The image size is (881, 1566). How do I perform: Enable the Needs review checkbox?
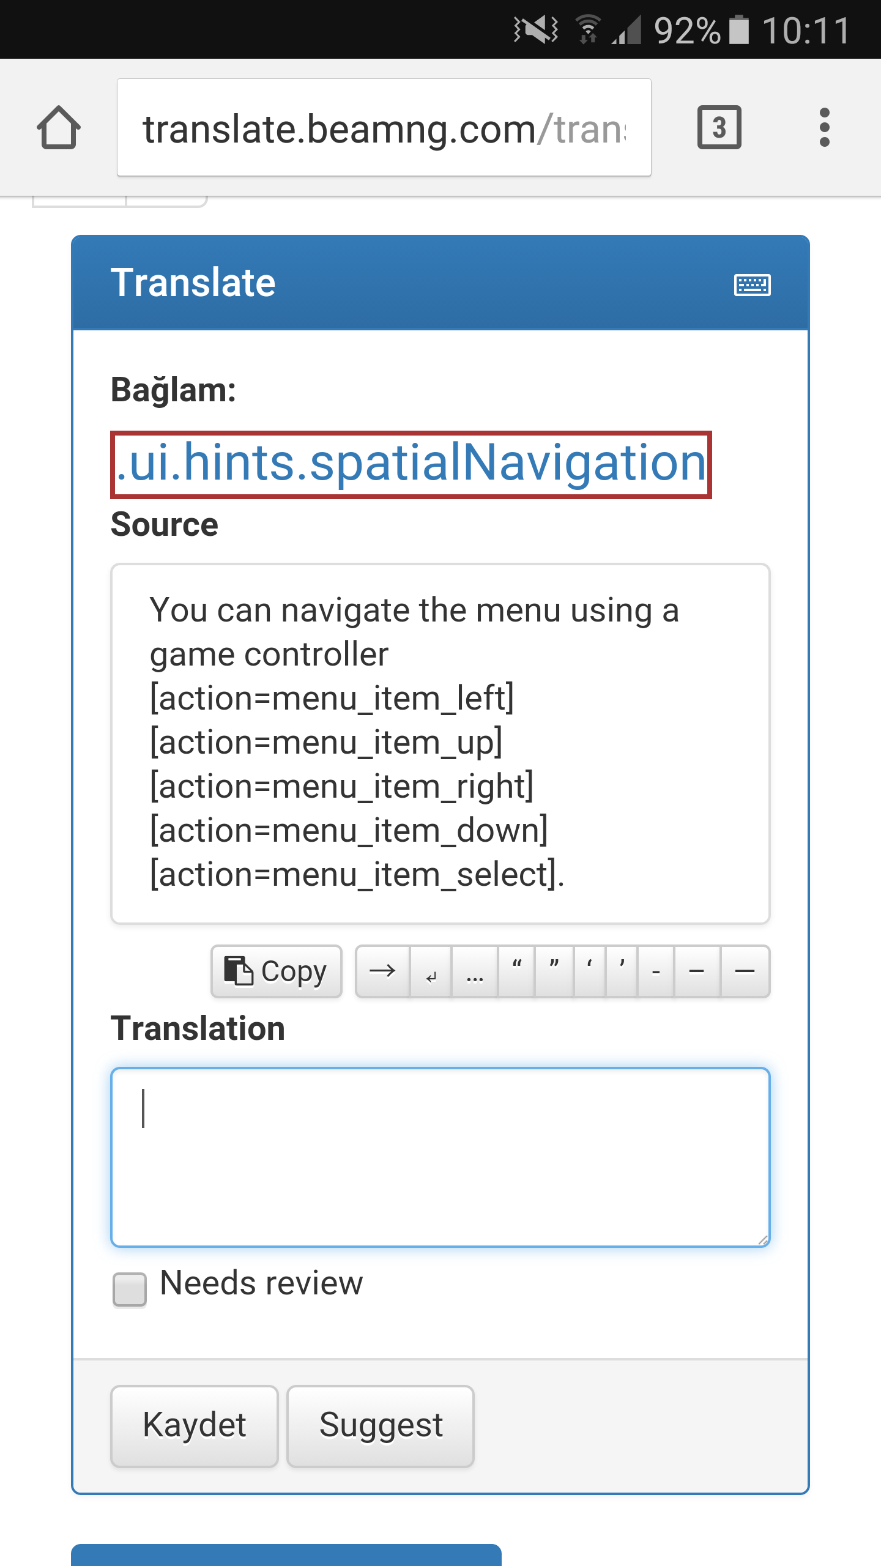point(130,1290)
